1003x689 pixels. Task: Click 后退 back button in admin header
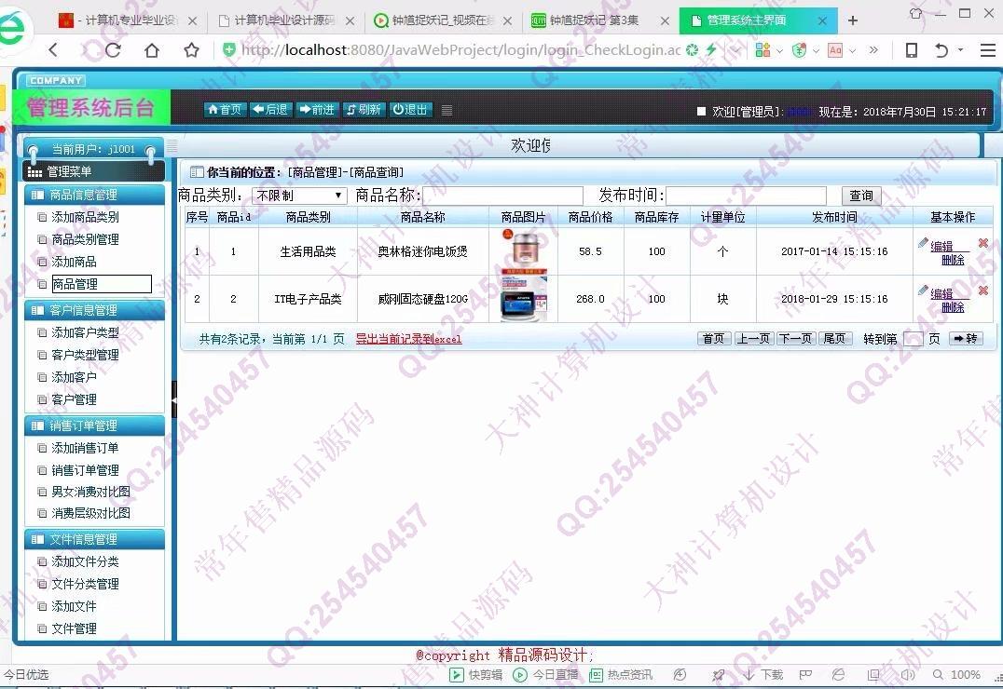pyautogui.click(x=270, y=109)
